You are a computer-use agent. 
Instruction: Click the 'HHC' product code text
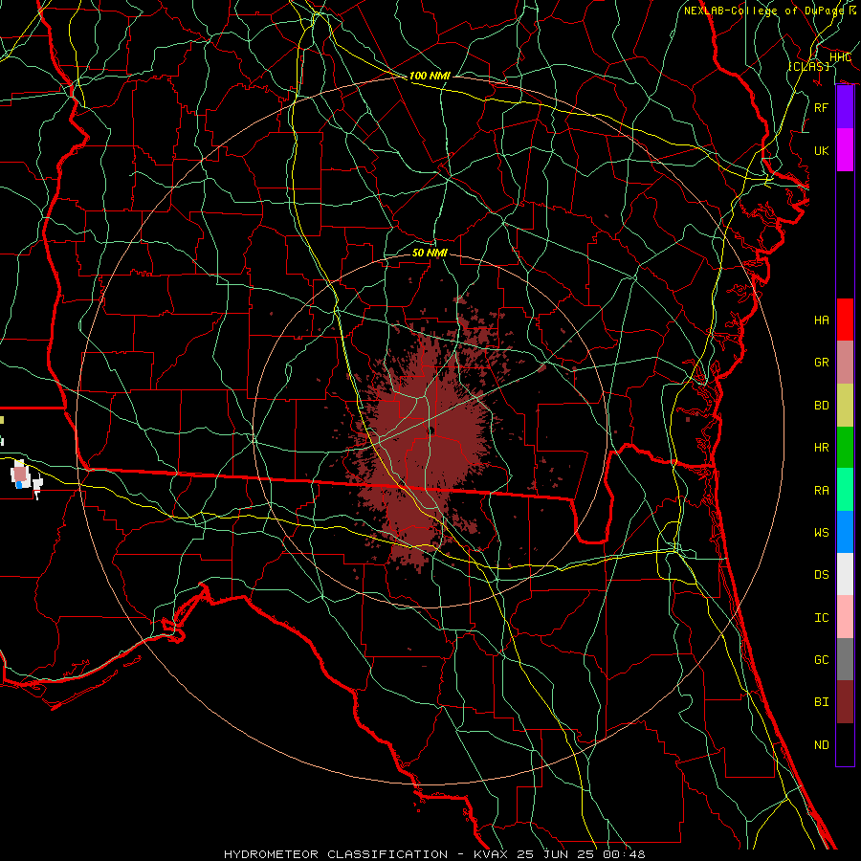click(x=840, y=57)
